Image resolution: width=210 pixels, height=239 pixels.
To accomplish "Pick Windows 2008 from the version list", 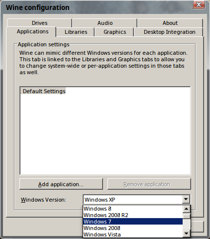I will (x=133, y=228).
